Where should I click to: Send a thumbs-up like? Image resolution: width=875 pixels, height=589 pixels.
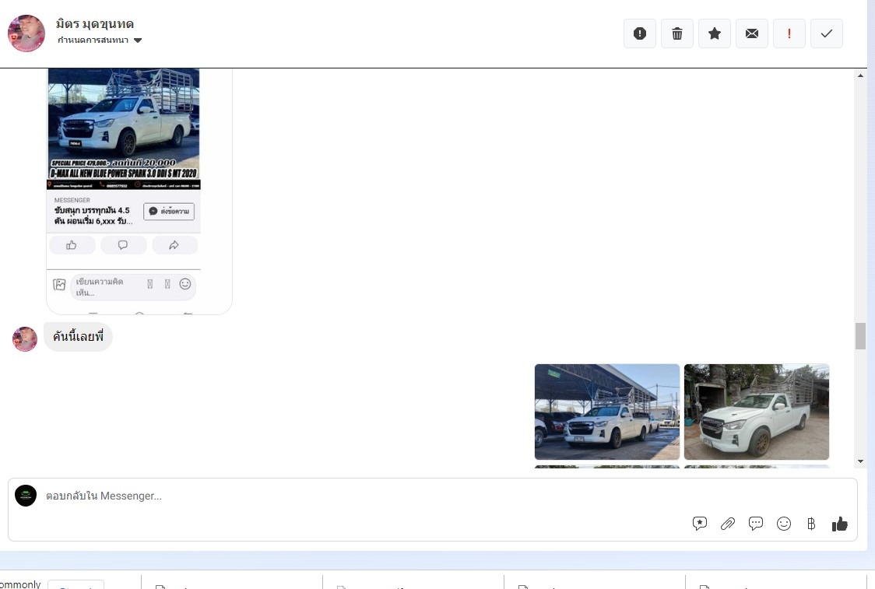(x=840, y=524)
